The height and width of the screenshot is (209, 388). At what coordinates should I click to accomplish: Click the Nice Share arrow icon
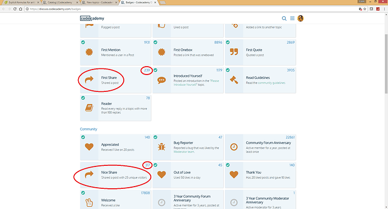click(x=89, y=174)
